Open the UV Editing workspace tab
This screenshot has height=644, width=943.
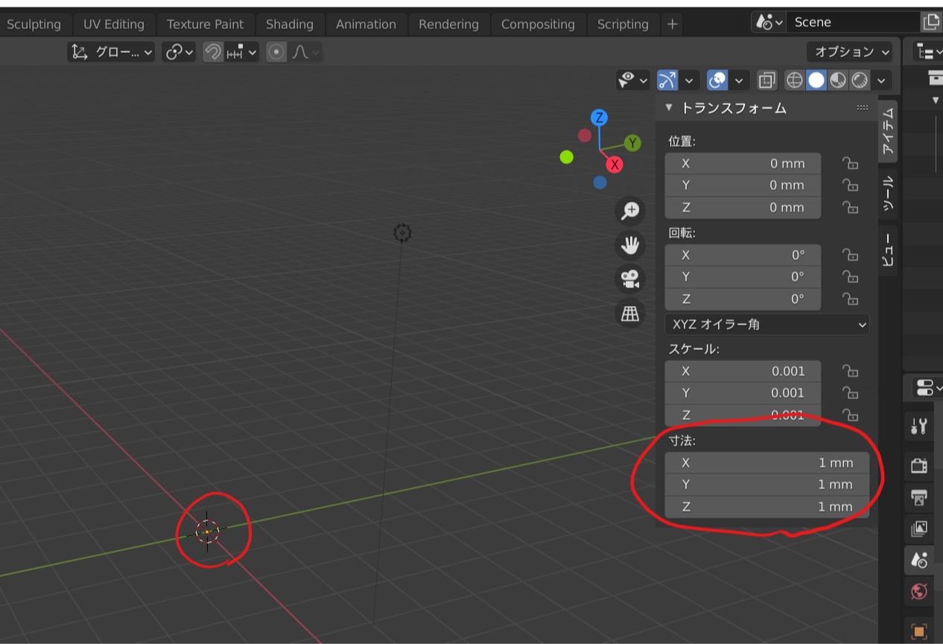[x=113, y=24]
